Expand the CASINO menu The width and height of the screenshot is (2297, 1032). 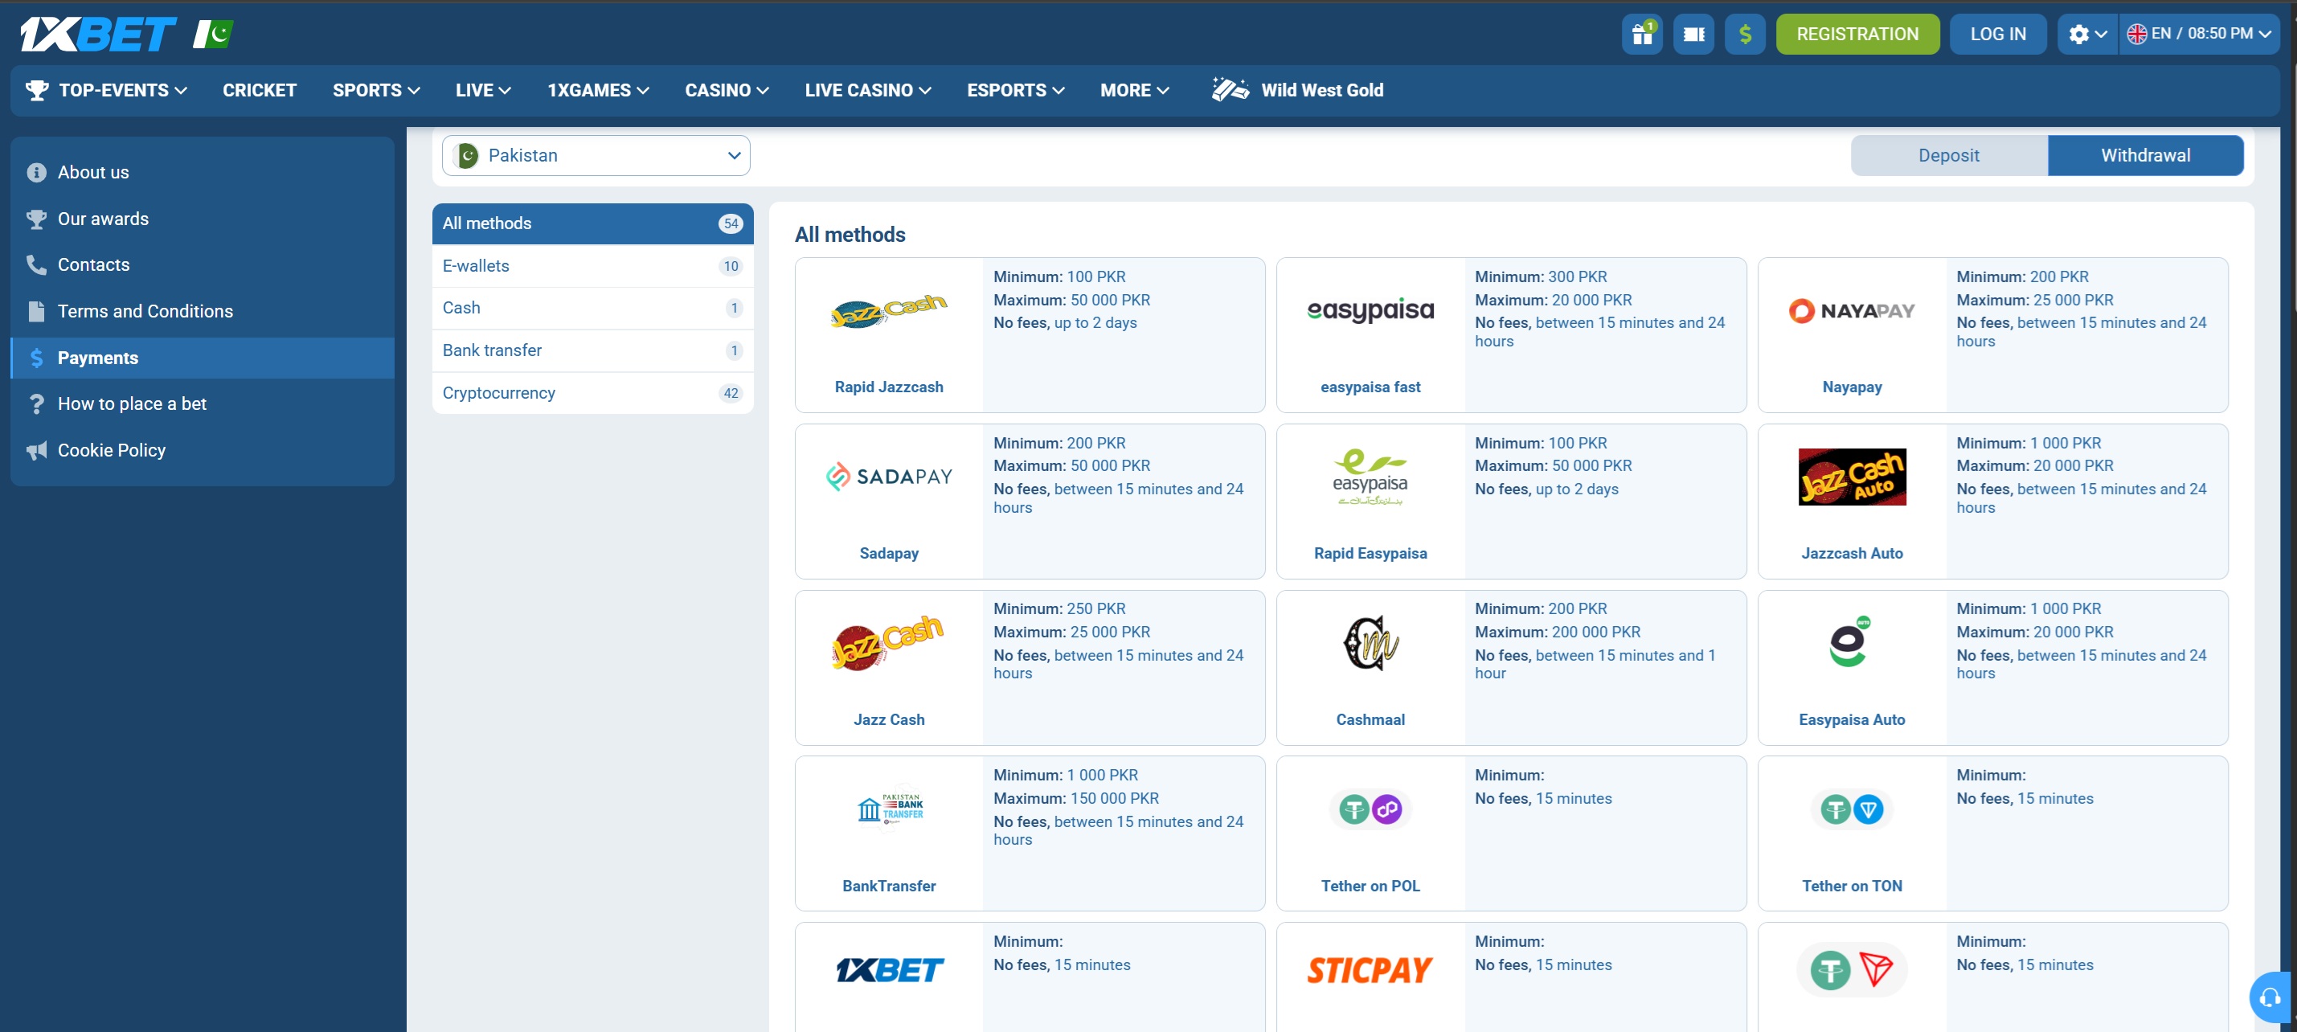726,90
